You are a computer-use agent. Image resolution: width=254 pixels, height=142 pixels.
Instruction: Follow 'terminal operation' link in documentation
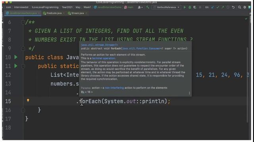pos(104,58)
